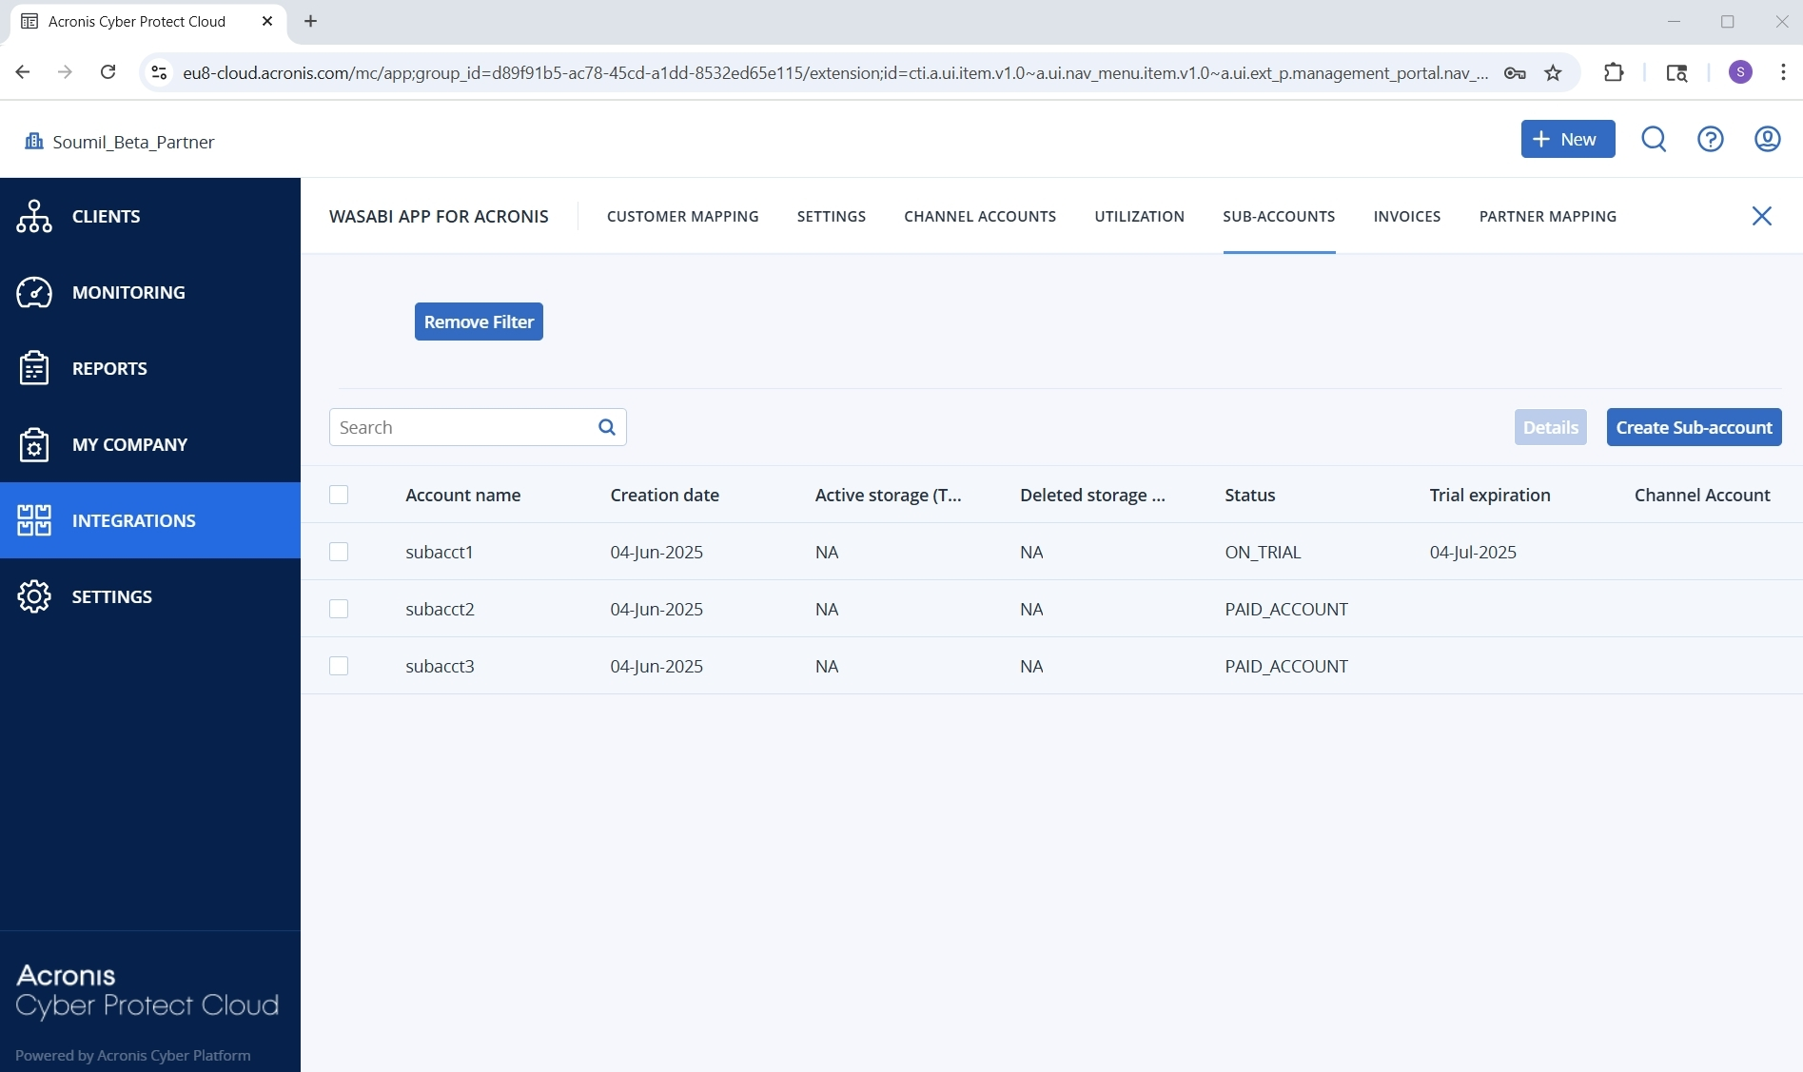Sort by Account name column header
Screen dimensions: 1803x1072
pos(462,495)
